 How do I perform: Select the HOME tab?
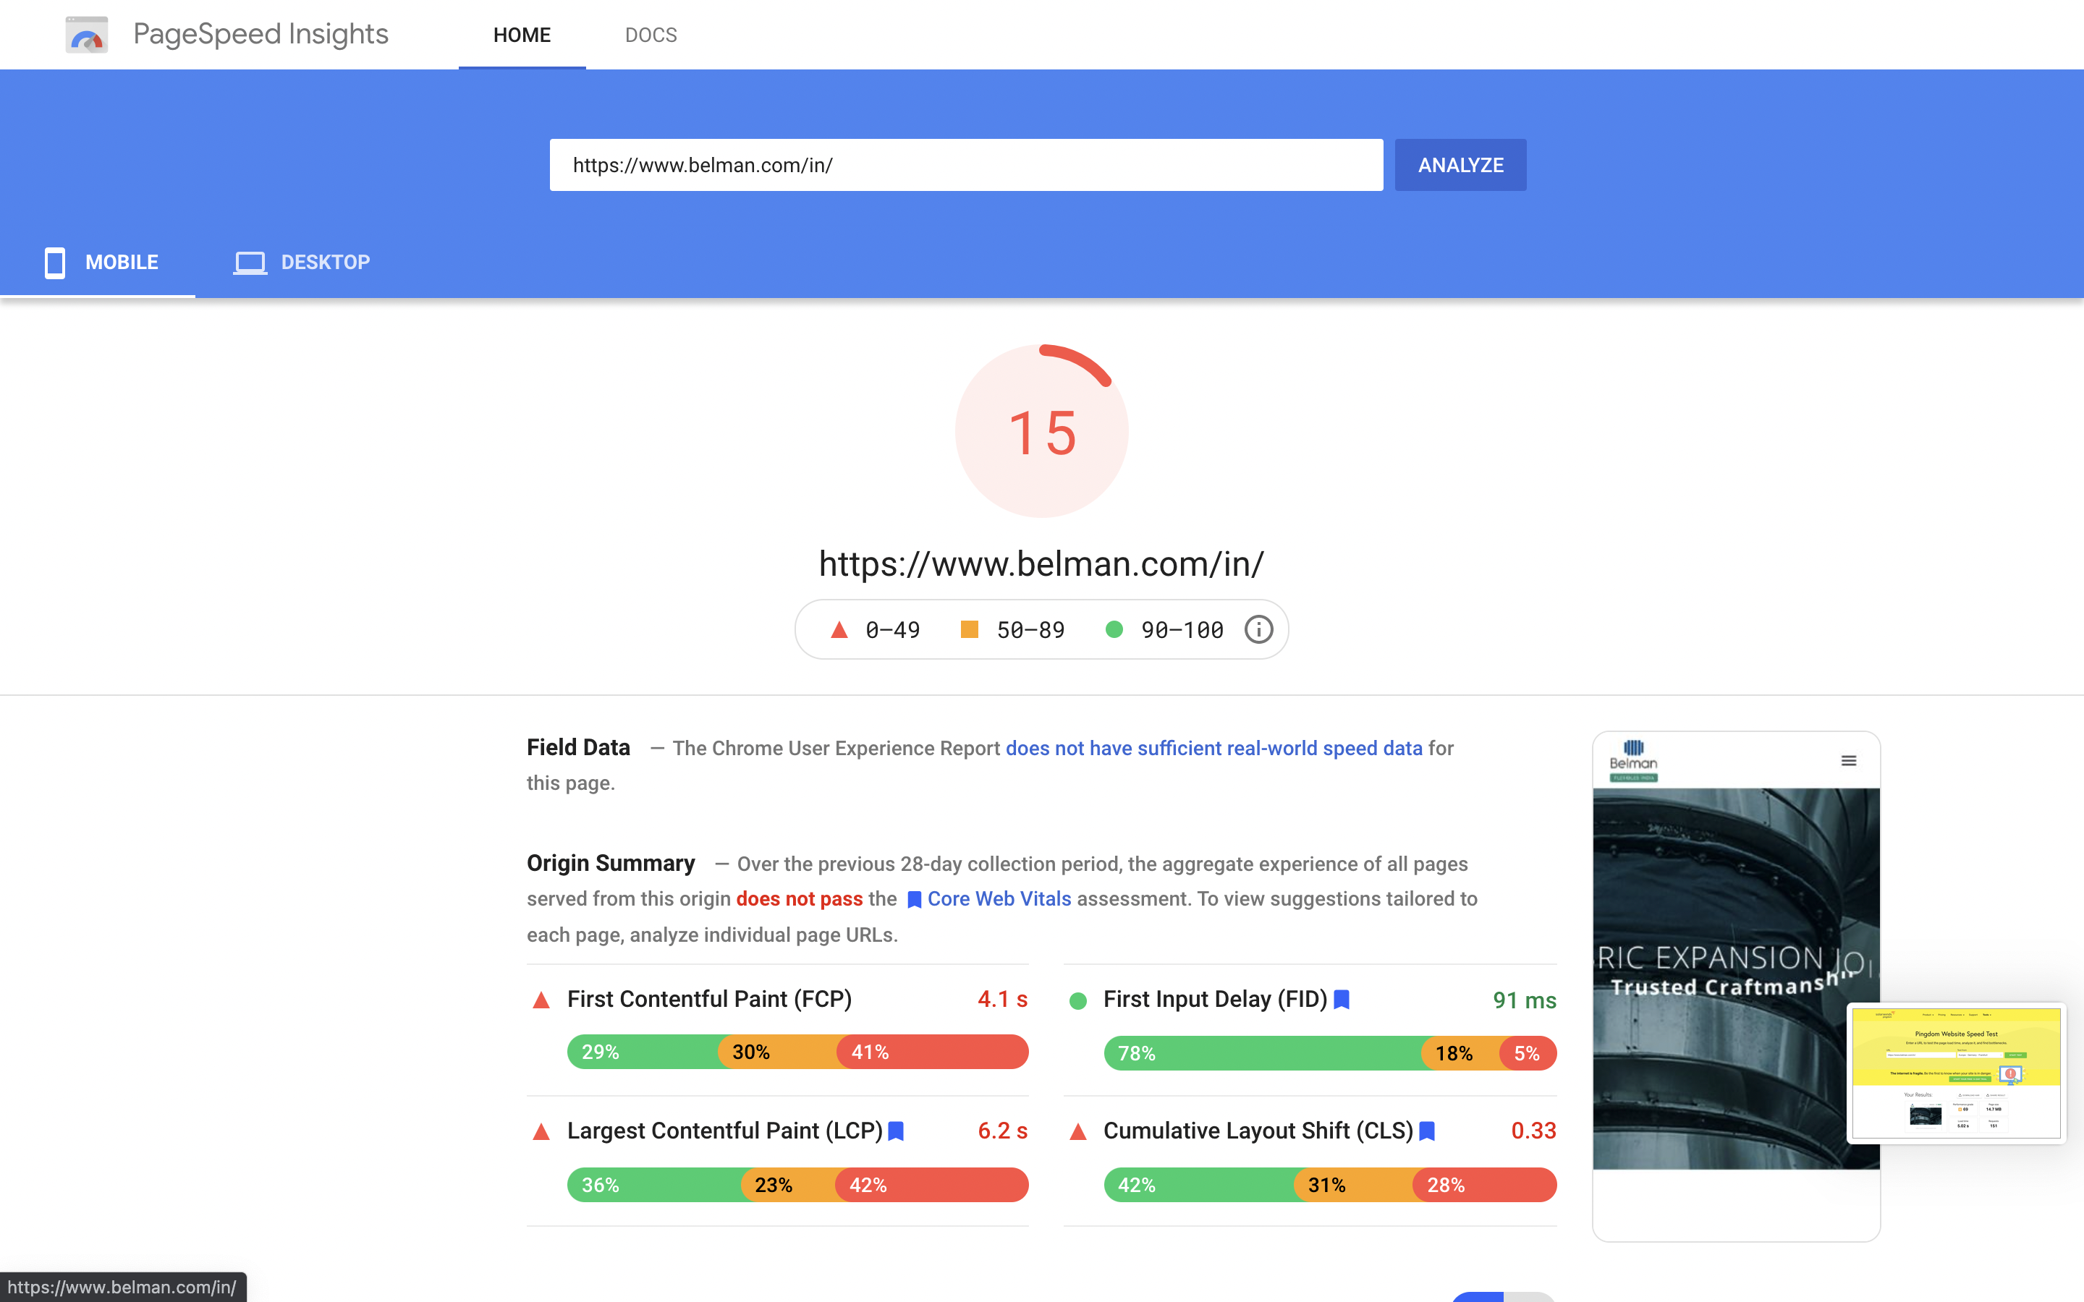[x=522, y=35]
